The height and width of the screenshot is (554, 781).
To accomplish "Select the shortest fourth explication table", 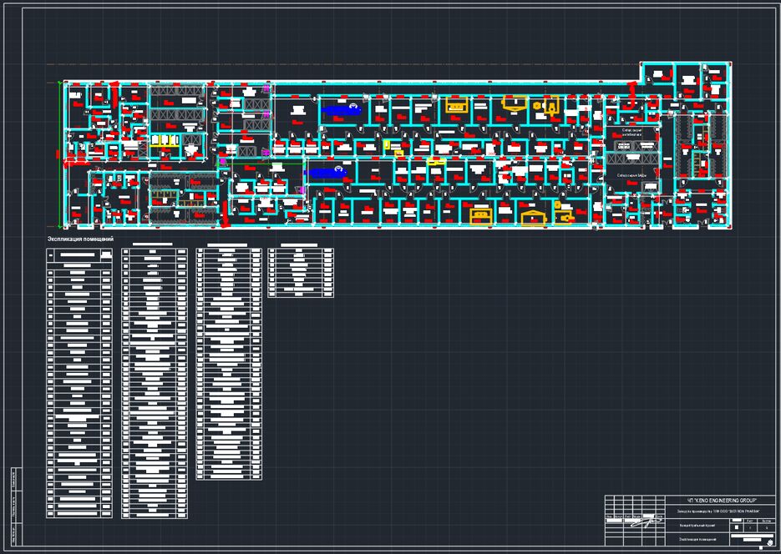I will point(302,271).
